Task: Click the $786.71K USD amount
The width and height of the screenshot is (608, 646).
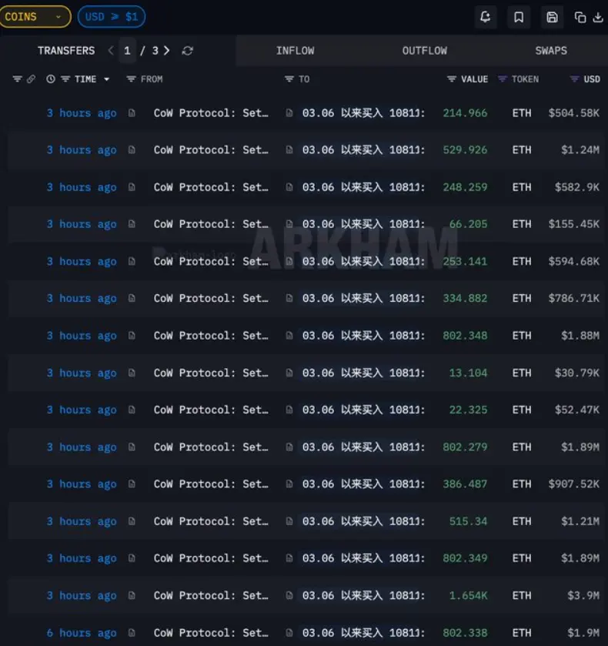Action: click(x=574, y=298)
